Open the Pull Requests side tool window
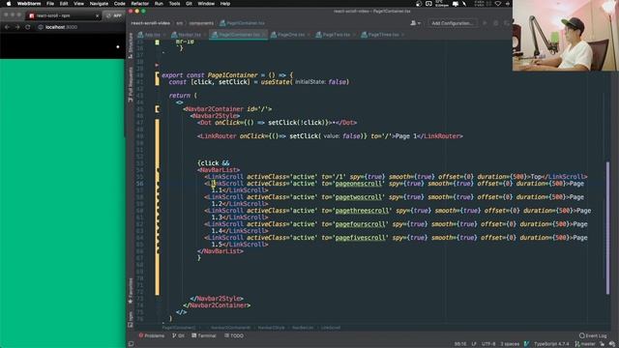This screenshot has width=619, height=348. [131, 84]
